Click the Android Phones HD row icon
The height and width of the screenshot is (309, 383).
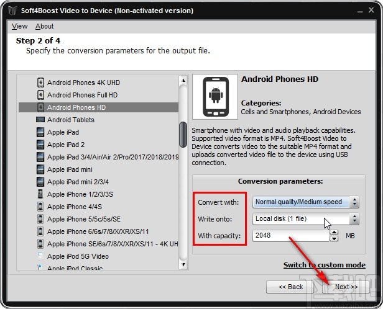[x=40, y=107]
